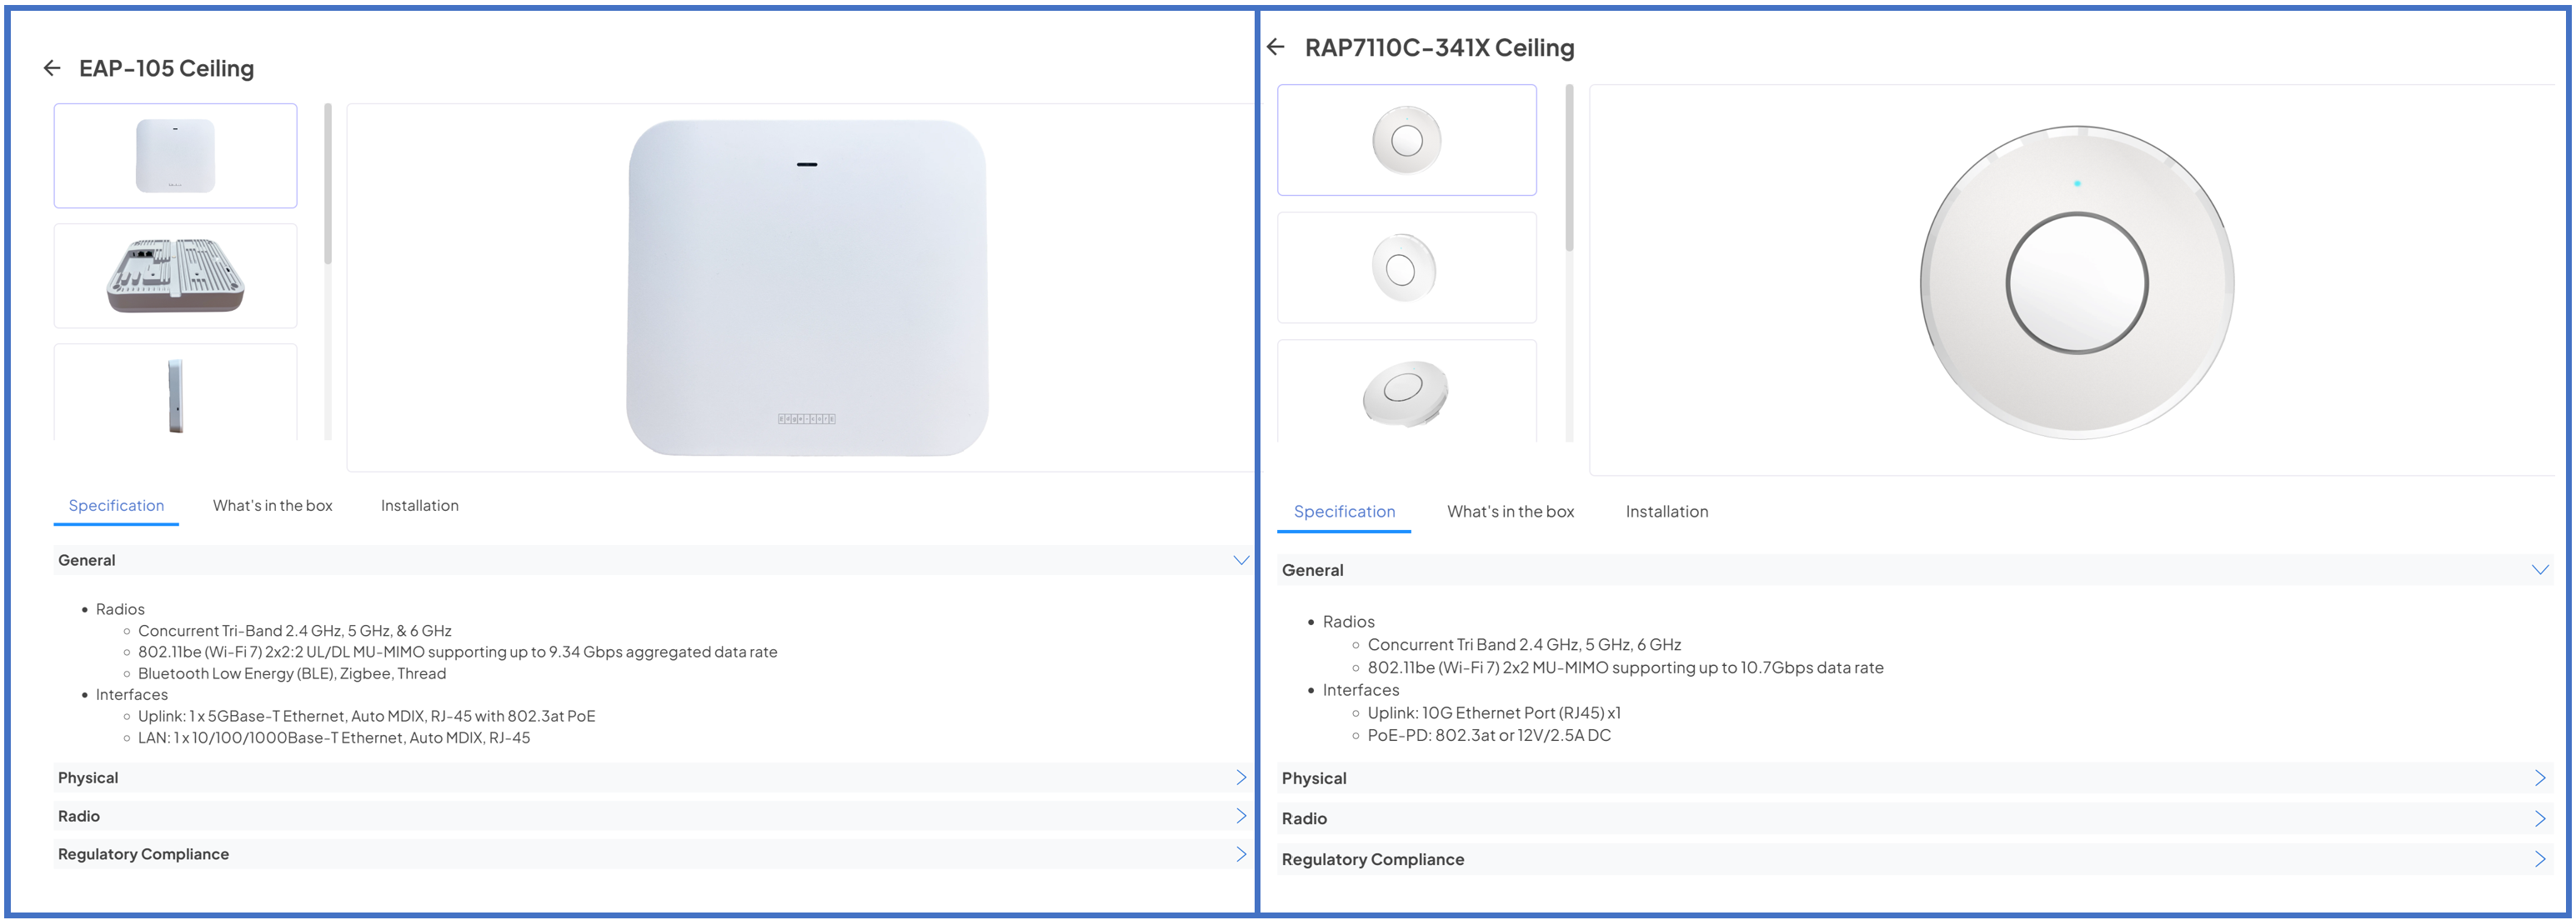Collapse General section in RAP7110C panel
Viewport: 2576px width, 920px height.
click(x=2539, y=570)
